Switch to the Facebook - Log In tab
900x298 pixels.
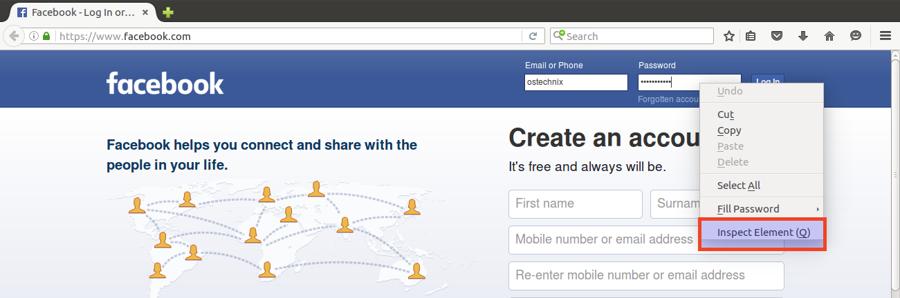[x=83, y=12]
